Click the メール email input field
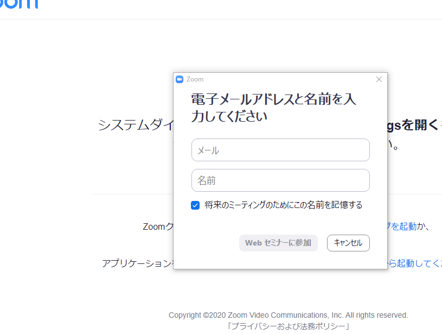The image size is (442, 334). (280, 150)
